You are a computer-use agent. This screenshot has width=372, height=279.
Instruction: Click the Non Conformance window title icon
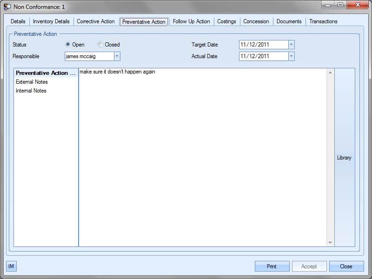click(7, 7)
